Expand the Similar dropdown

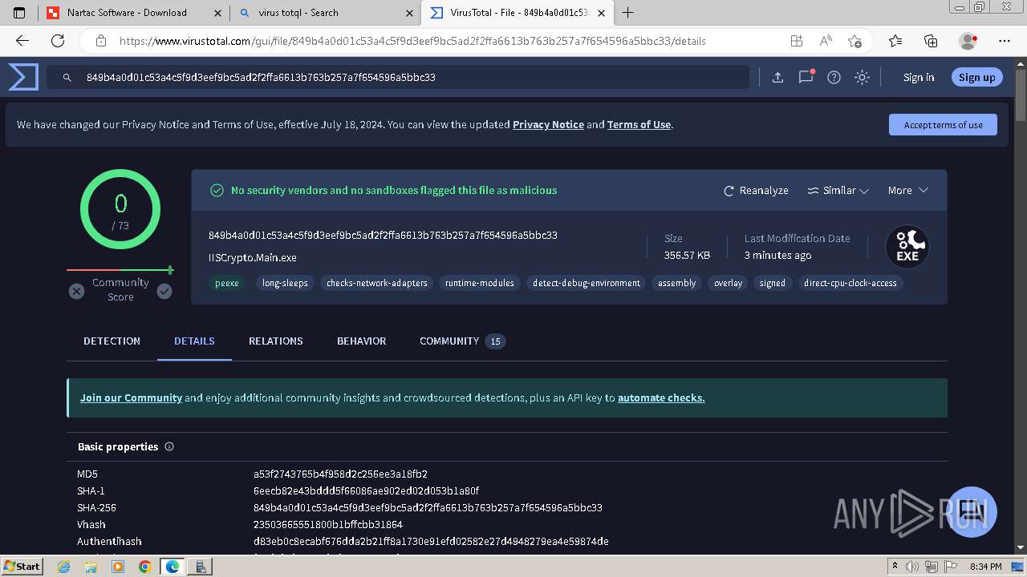point(838,191)
